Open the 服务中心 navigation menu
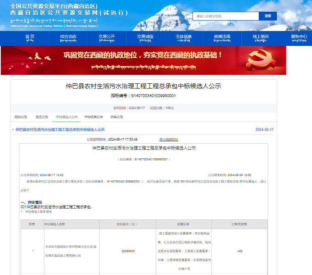This screenshot has width=312, height=275. pyautogui.click(x=299, y=38)
